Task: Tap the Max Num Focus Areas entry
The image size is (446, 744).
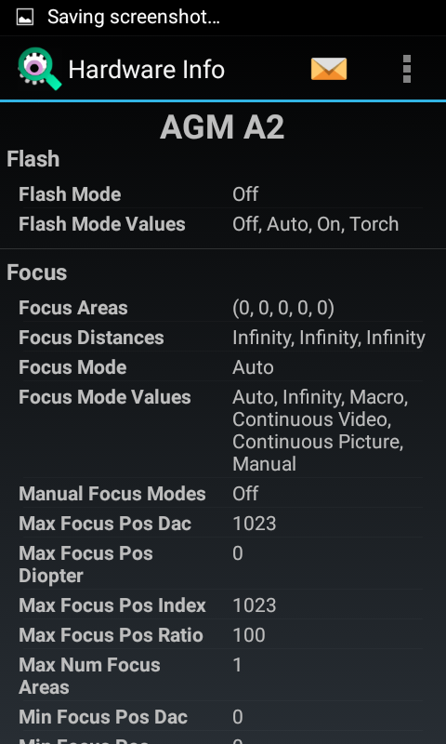Action: (x=221, y=676)
